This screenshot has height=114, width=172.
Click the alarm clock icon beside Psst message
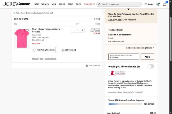[14, 13]
